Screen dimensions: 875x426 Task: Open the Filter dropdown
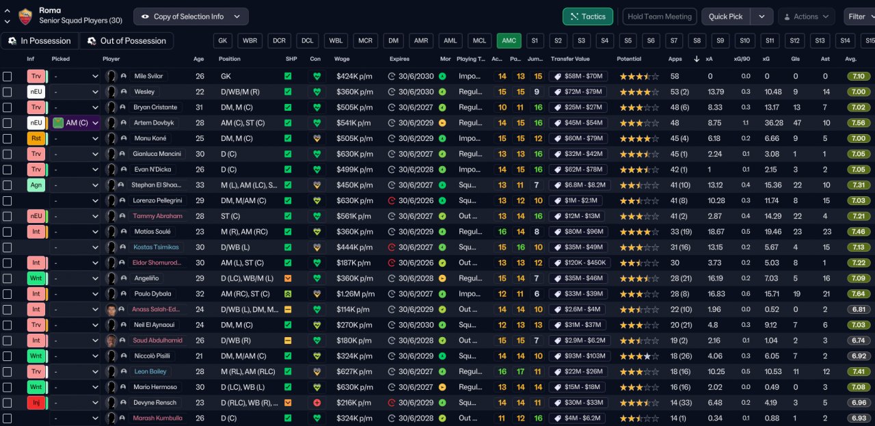click(860, 16)
